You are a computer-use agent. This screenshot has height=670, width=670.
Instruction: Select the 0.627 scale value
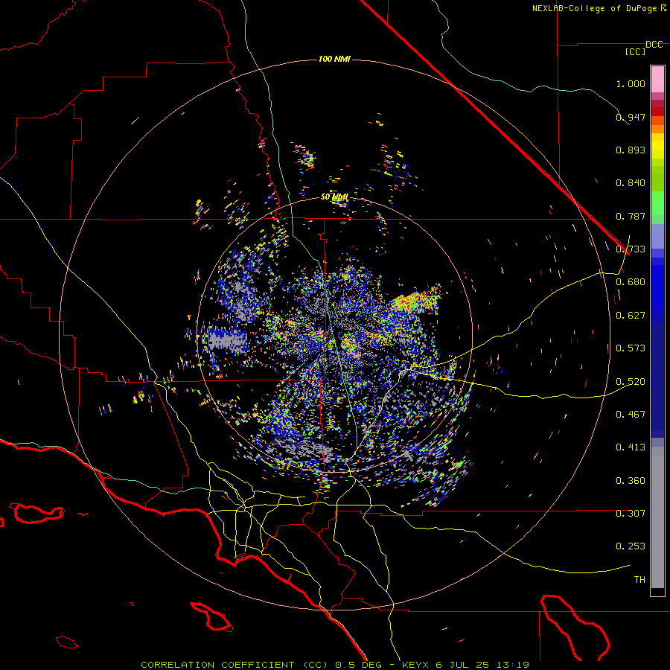631,316
